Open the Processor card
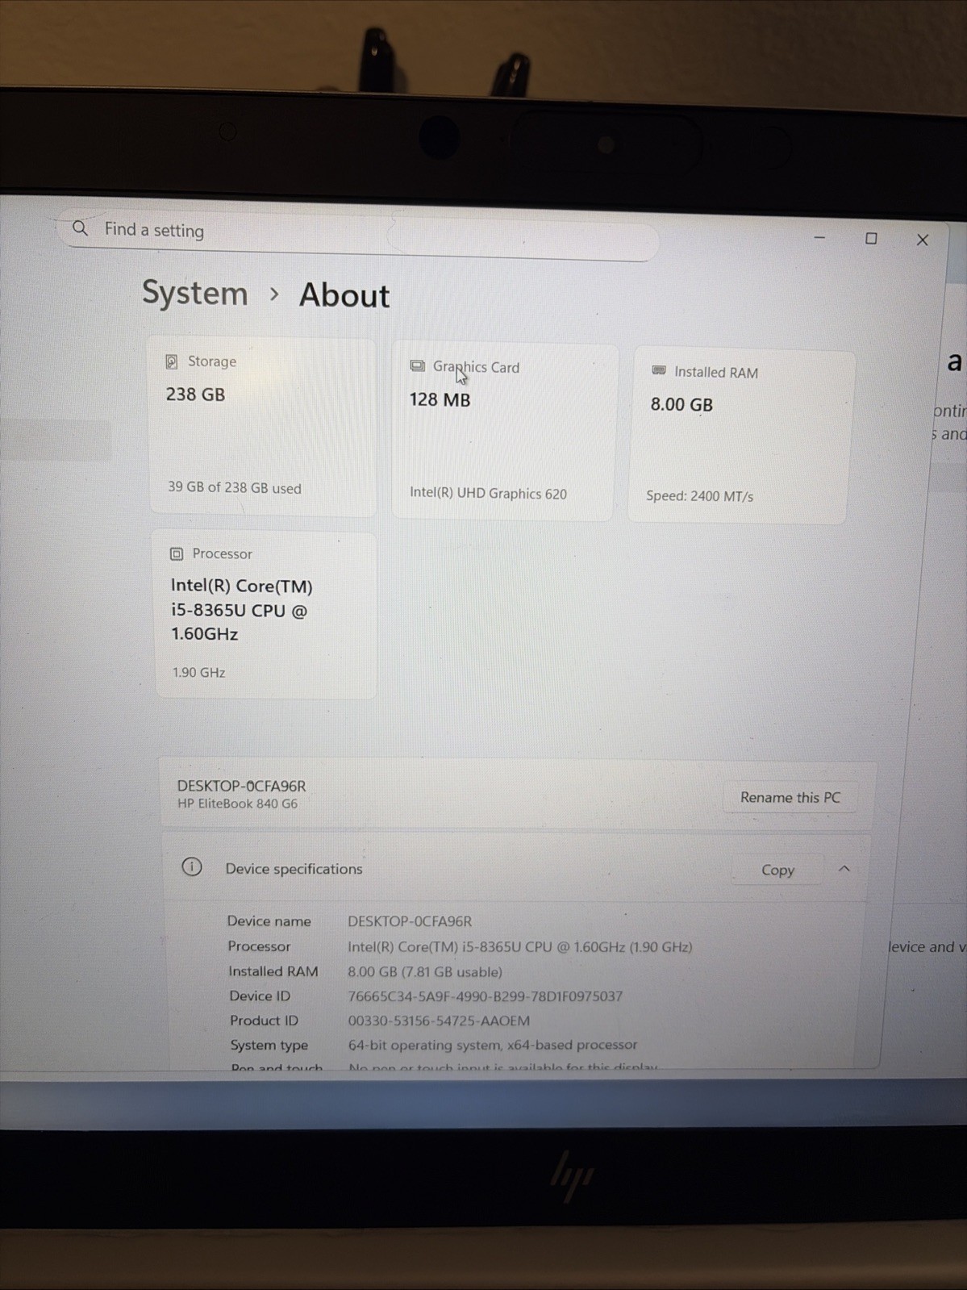Screen dimensions: 967x1290 (265, 615)
